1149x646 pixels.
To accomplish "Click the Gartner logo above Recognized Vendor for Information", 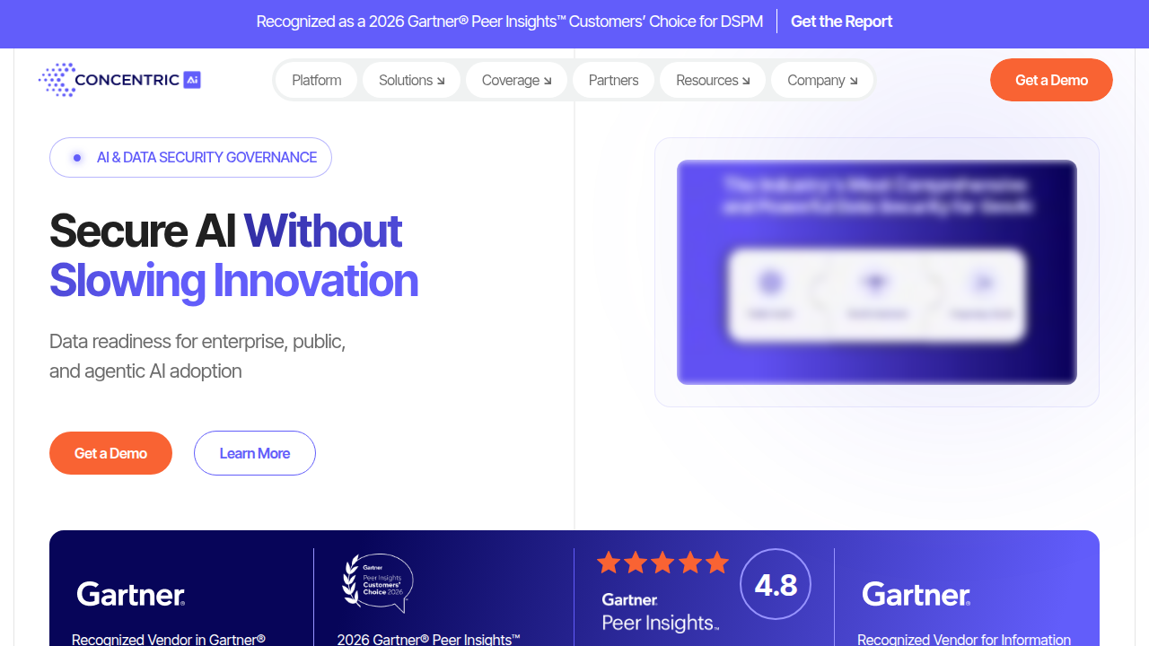I will 917,594.
